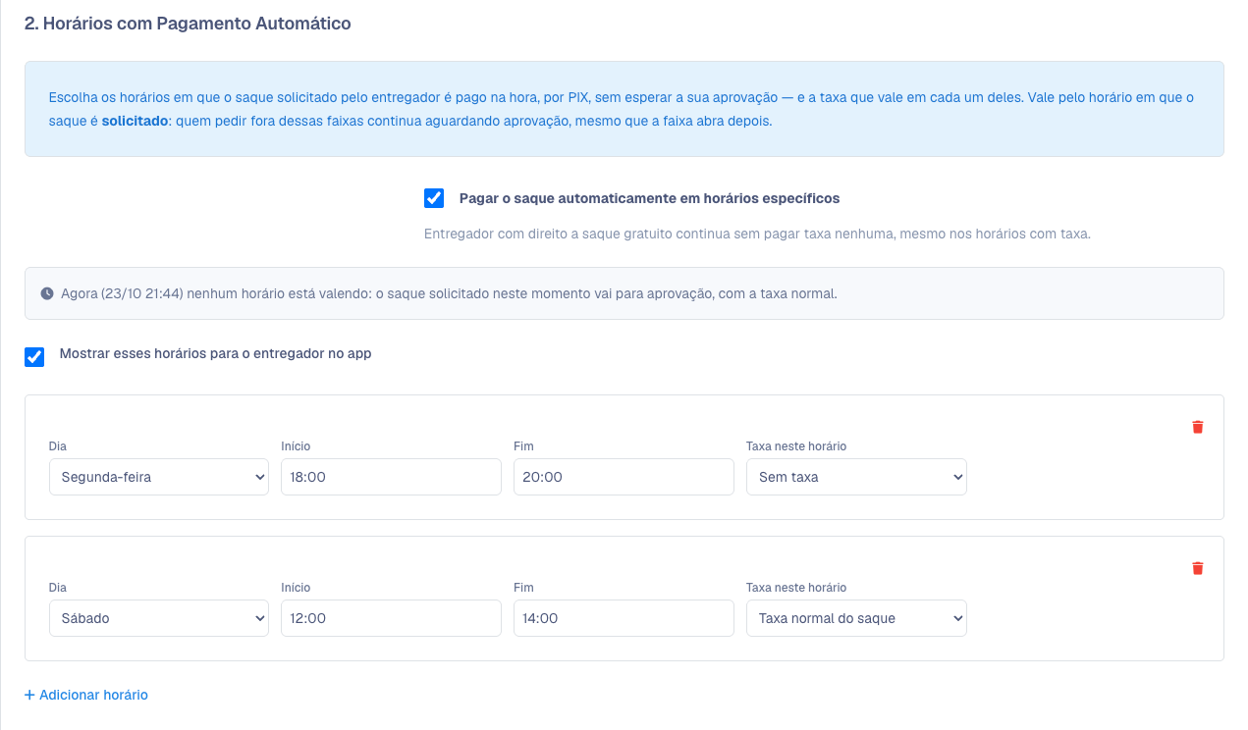
Task: Uncheck Pagar o saque automaticamente checkbox
Action: [434, 198]
